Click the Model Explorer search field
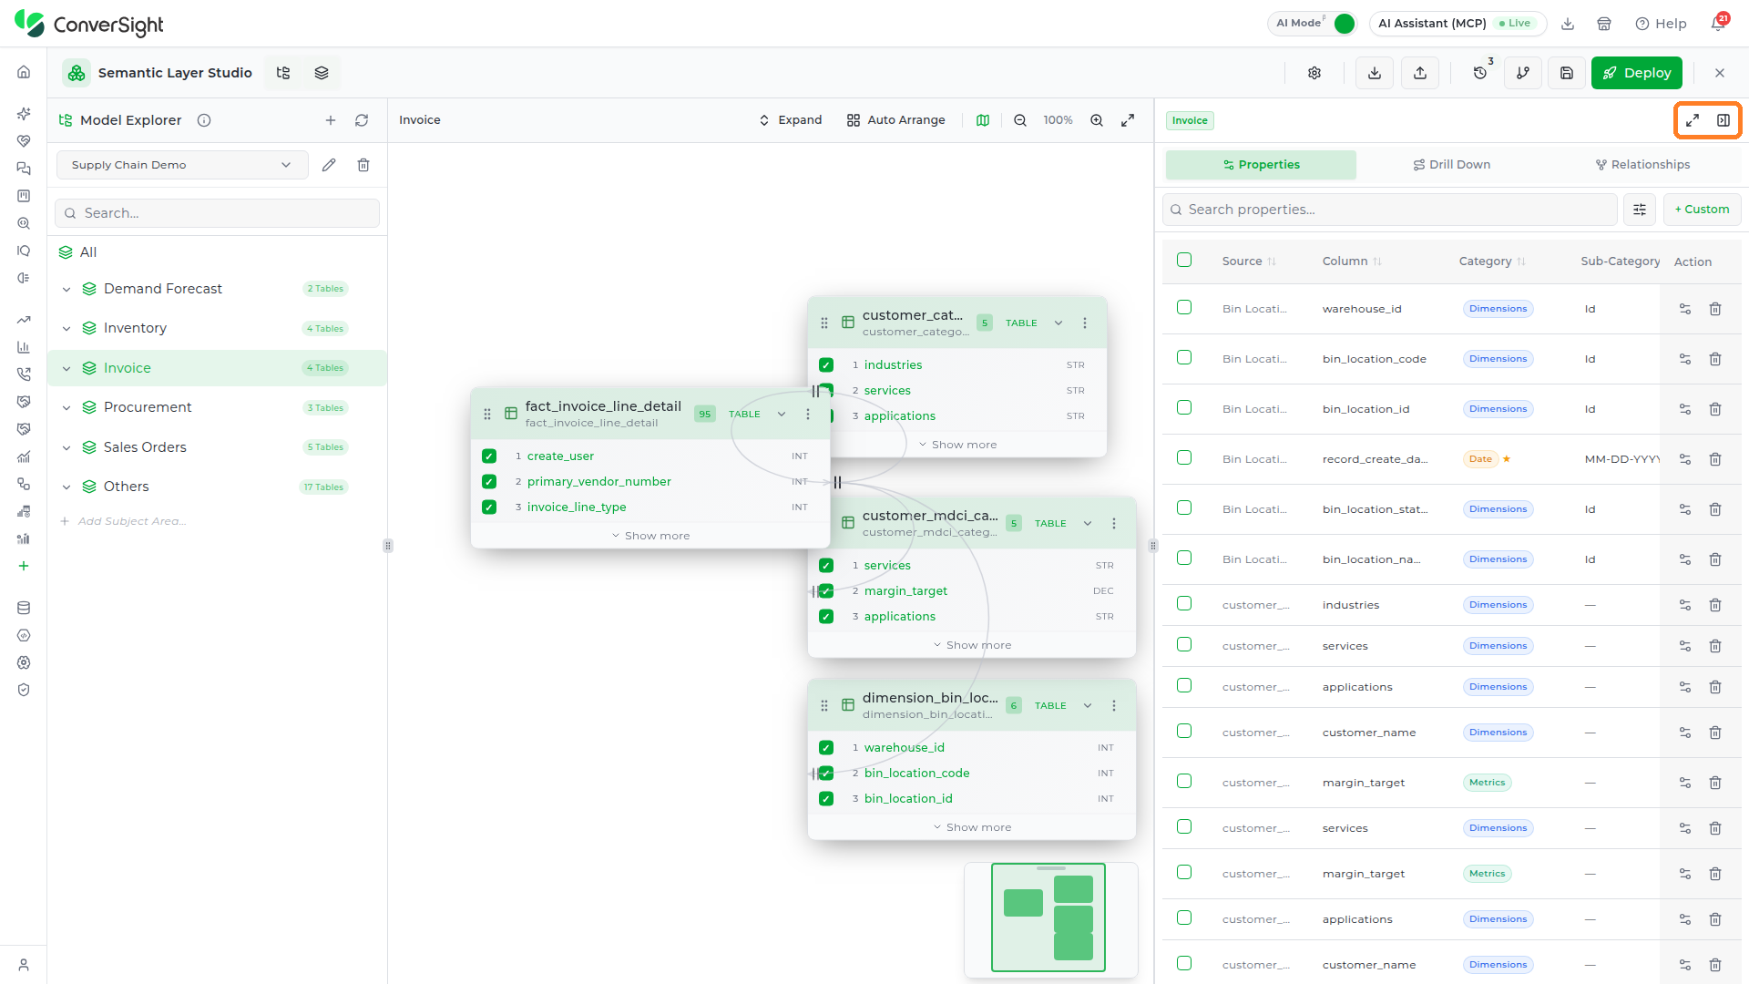Viewport: 1749px width, 984px height. click(217, 213)
